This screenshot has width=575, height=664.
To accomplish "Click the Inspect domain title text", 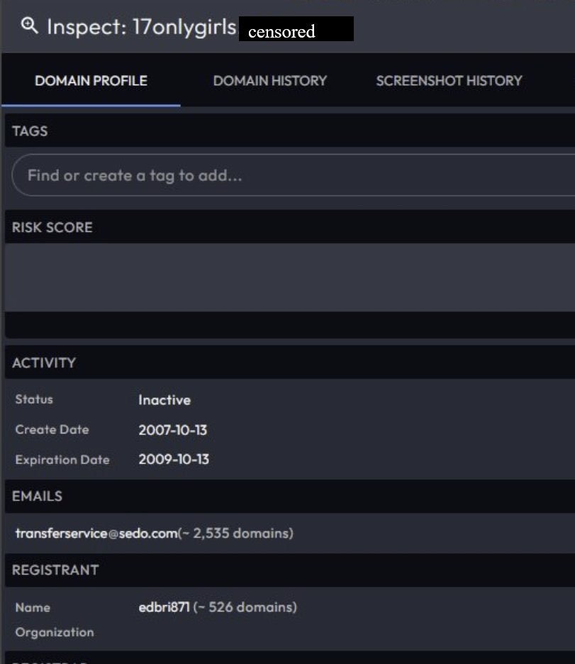I will (x=140, y=28).
